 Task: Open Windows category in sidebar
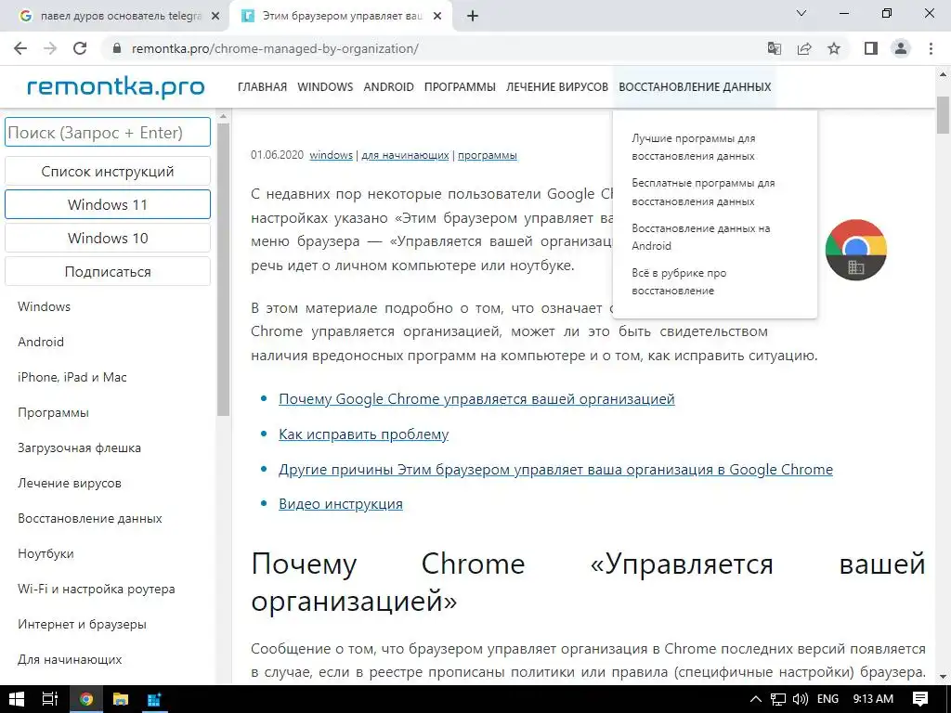(44, 306)
